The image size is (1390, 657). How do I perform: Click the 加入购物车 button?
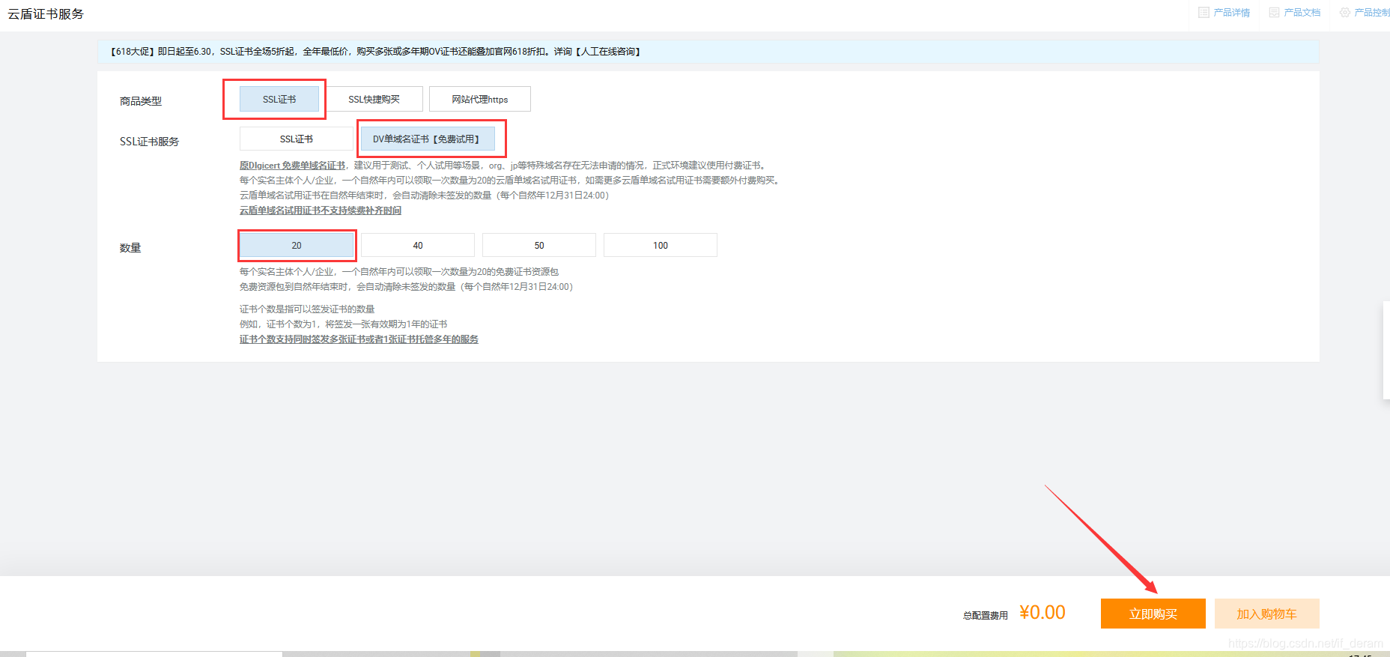(x=1267, y=614)
